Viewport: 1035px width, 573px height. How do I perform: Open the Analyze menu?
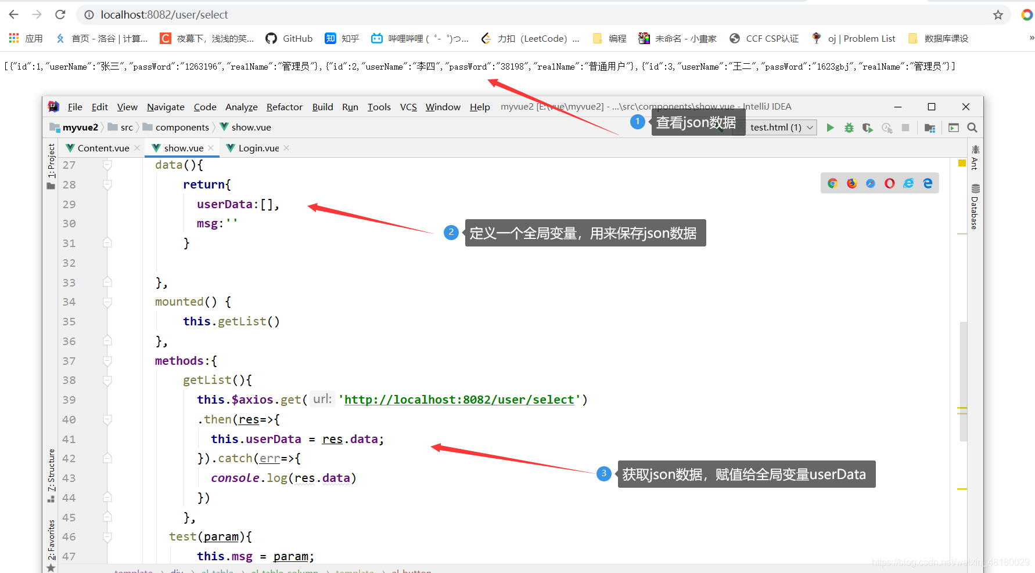[242, 107]
